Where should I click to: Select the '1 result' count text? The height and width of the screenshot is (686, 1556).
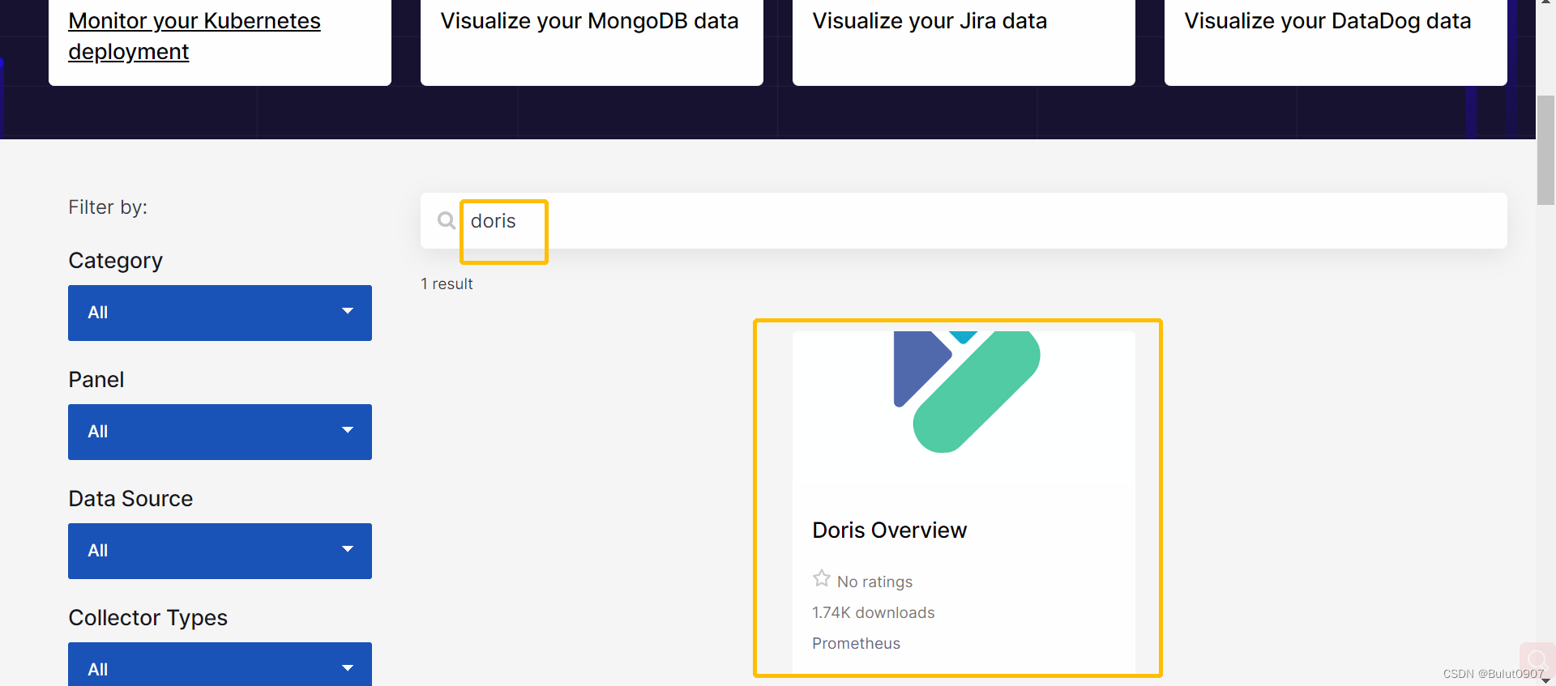tap(447, 284)
